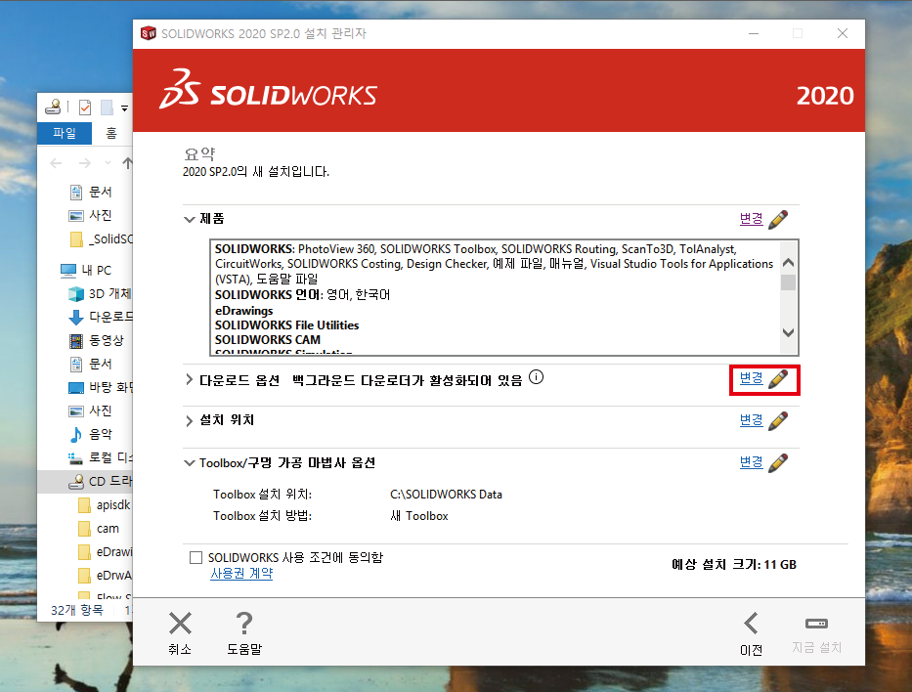Viewport: 912px width, 692px height.
Task: Click Explorer back navigation arrow
Action: [56, 163]
